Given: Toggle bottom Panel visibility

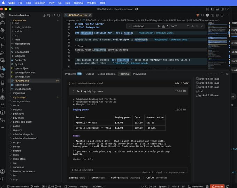Looking at the screenshot, I should [x=217, y=9].
